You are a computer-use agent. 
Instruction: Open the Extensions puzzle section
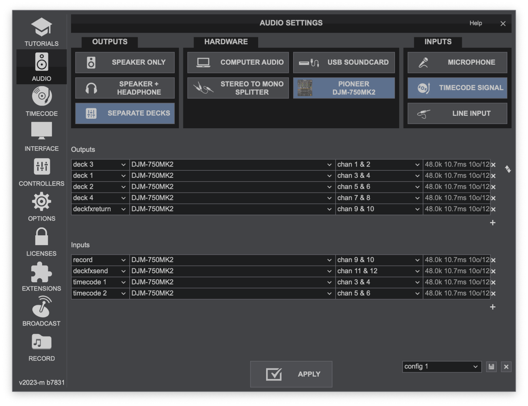click(x=41, y=277)
